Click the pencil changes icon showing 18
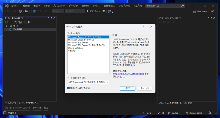Image resolution: width=220 pixels, height=118 pixels. [159, 113]
